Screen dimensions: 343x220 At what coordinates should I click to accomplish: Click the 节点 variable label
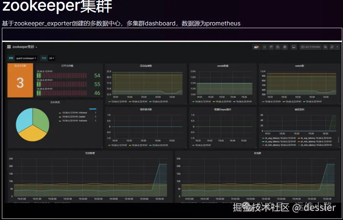44,58
